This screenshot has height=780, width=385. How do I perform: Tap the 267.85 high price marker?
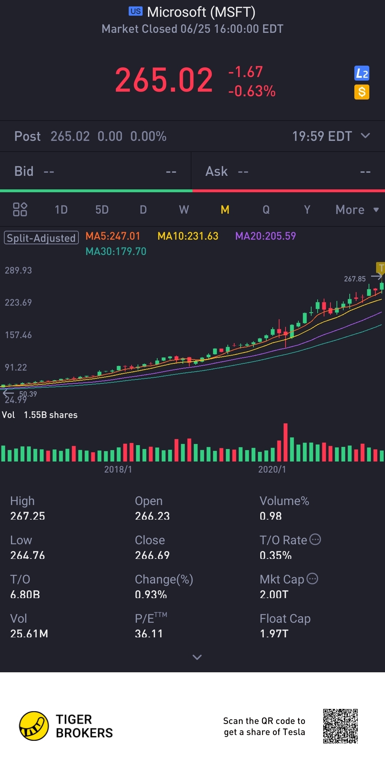(x=355, y=279)
